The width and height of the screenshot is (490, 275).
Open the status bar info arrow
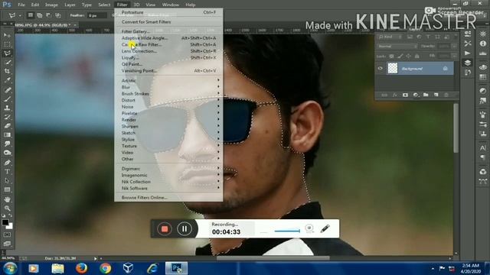(x=96, y=258)
